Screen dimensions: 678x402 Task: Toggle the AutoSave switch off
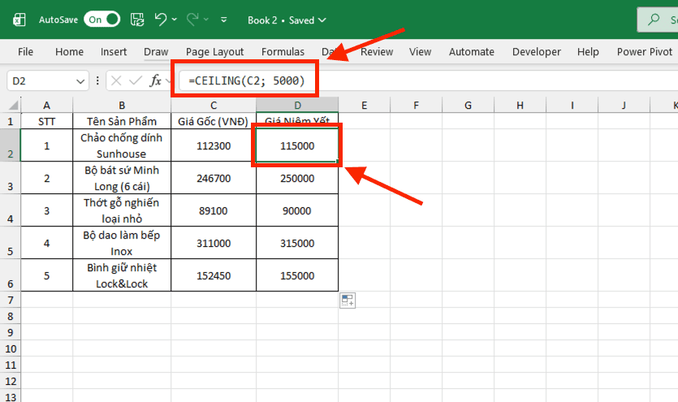102,19
